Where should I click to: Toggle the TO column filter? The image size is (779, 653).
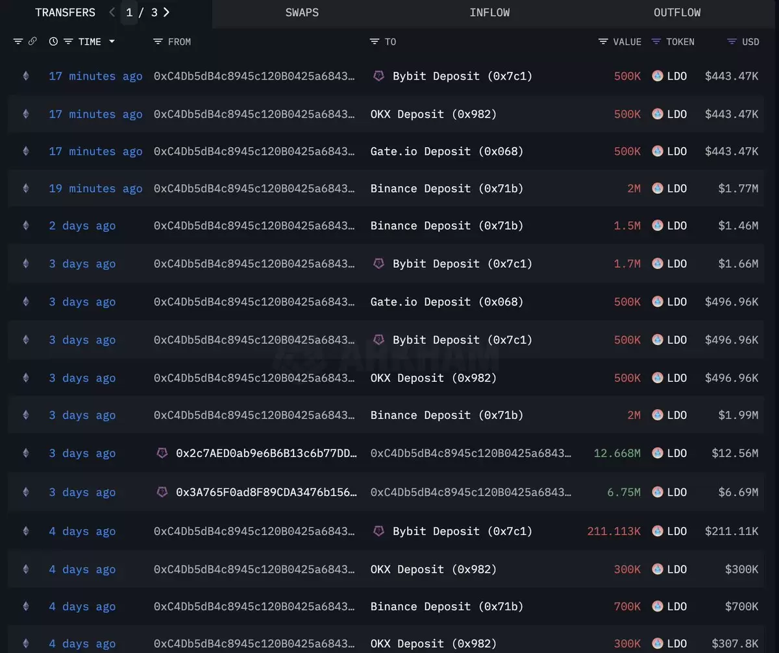tap(375, 42)
